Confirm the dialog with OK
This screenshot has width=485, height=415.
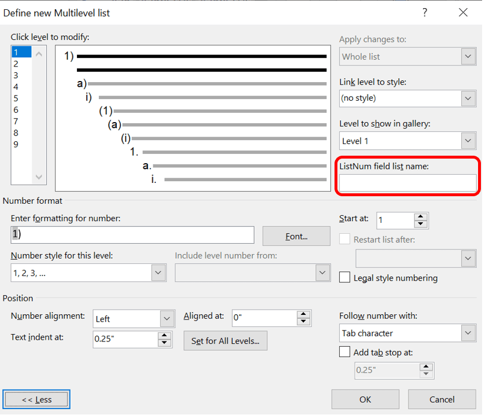[365, 399]
